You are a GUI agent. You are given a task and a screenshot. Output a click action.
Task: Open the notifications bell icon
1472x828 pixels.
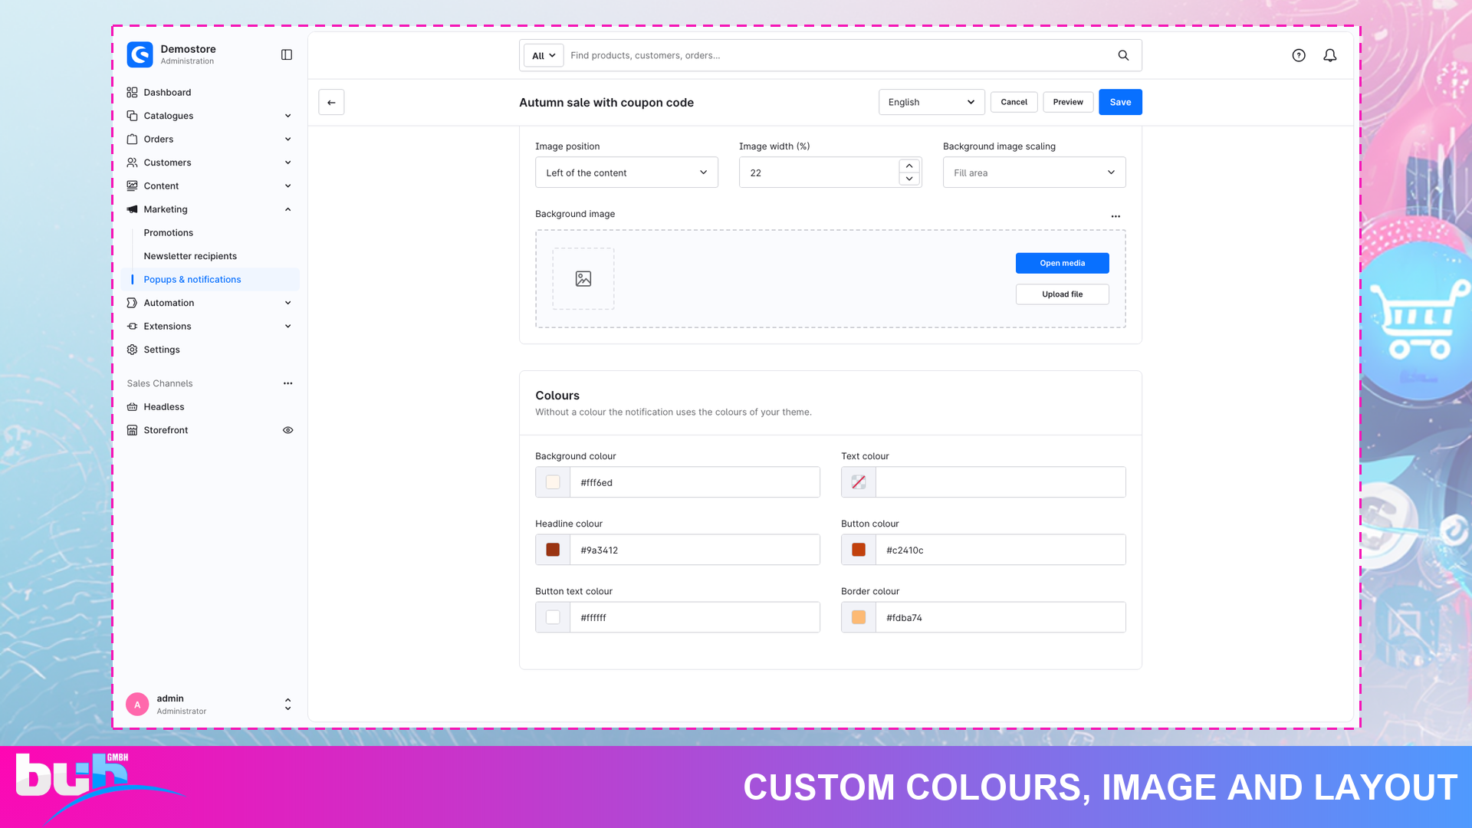click(x=1330, y=55)
